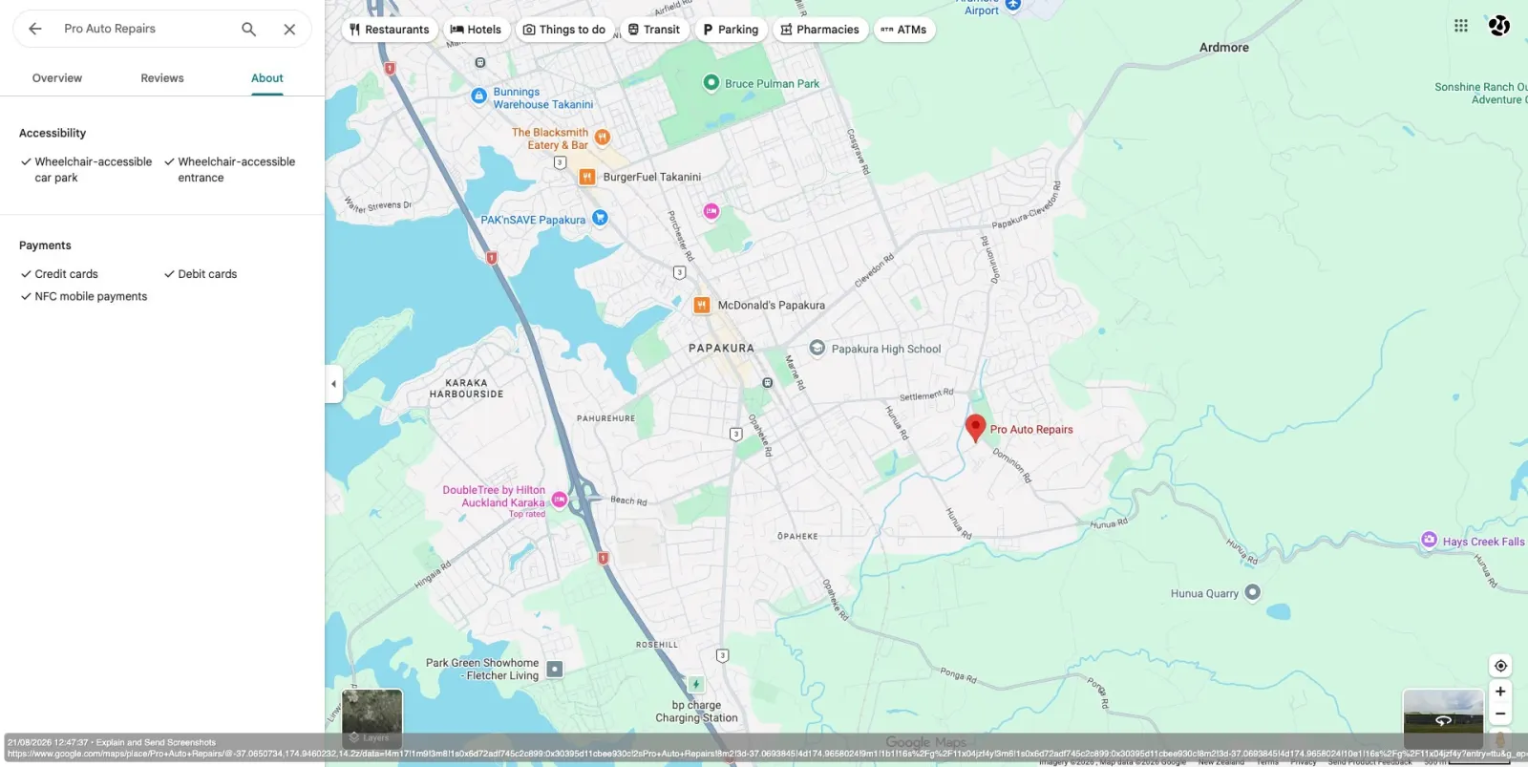Click the NFC mobile payments item
This screenshot has width=1528, height=767.
(x=84, y=297)
